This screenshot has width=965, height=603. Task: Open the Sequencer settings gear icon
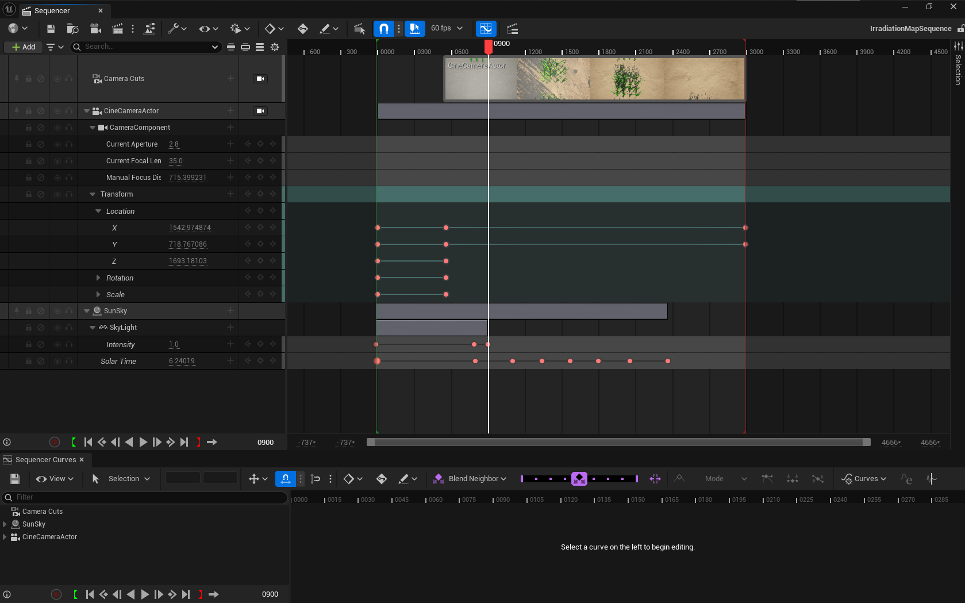275,47
